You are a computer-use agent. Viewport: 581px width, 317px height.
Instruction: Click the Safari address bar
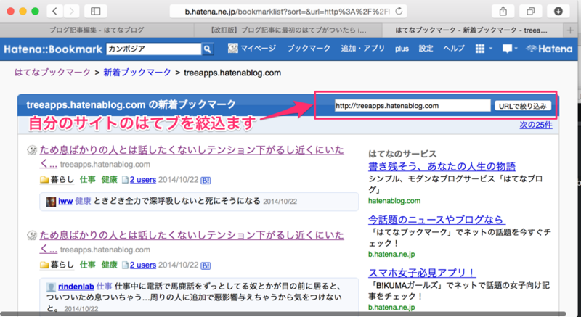pyautogui.click(x=288, y=11)
